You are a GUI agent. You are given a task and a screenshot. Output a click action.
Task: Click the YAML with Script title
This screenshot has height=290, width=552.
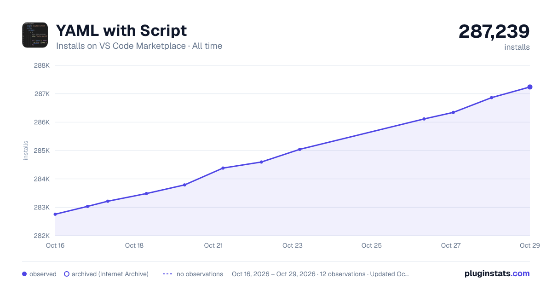coord(121,30)
